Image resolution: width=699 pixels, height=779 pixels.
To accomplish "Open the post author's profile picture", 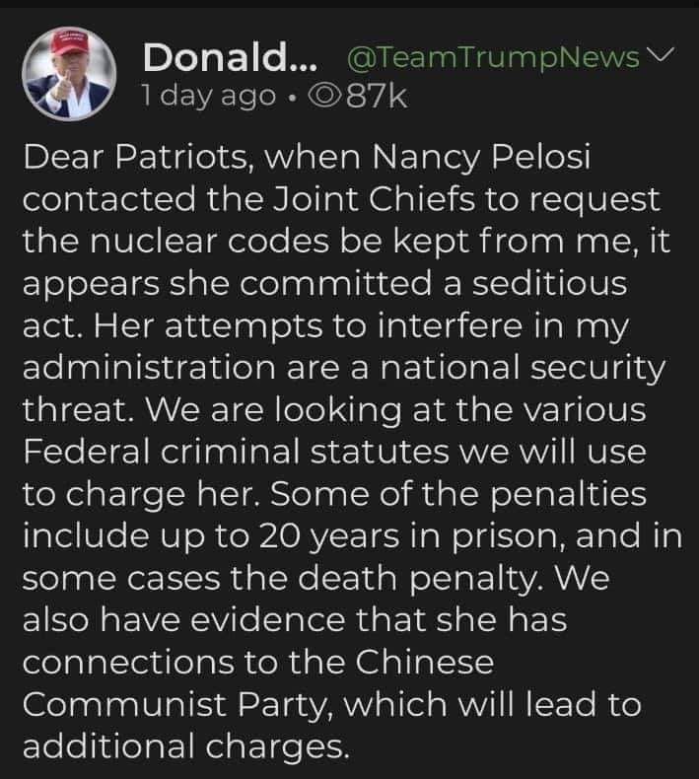I will (69, 71).
